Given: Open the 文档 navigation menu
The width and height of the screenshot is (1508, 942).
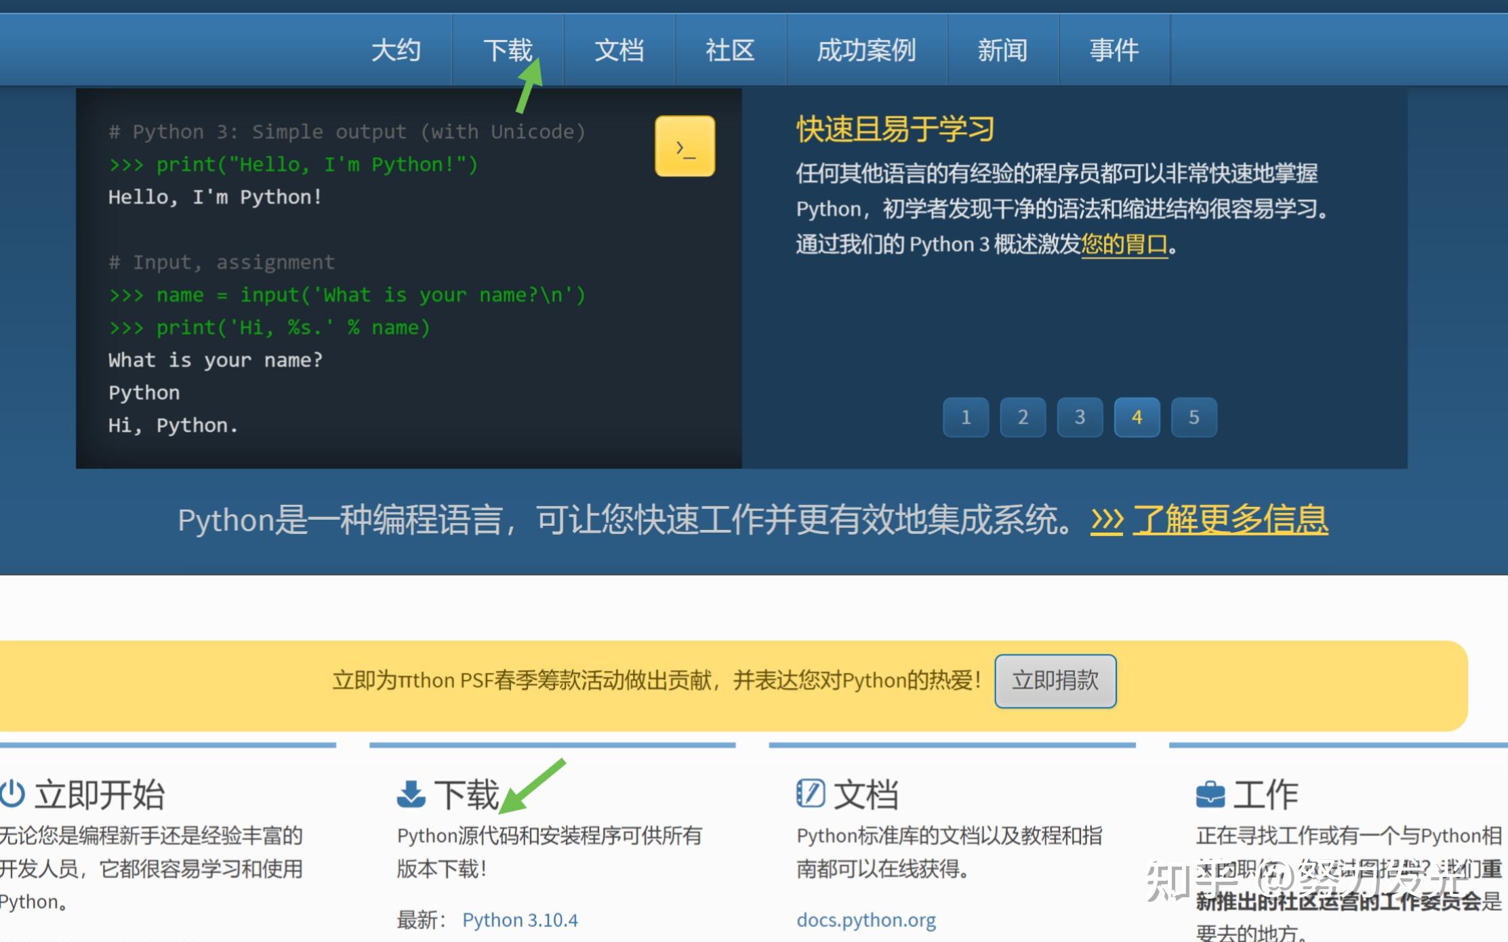Looking at the screenshot, I should click(x=619, y=50).
